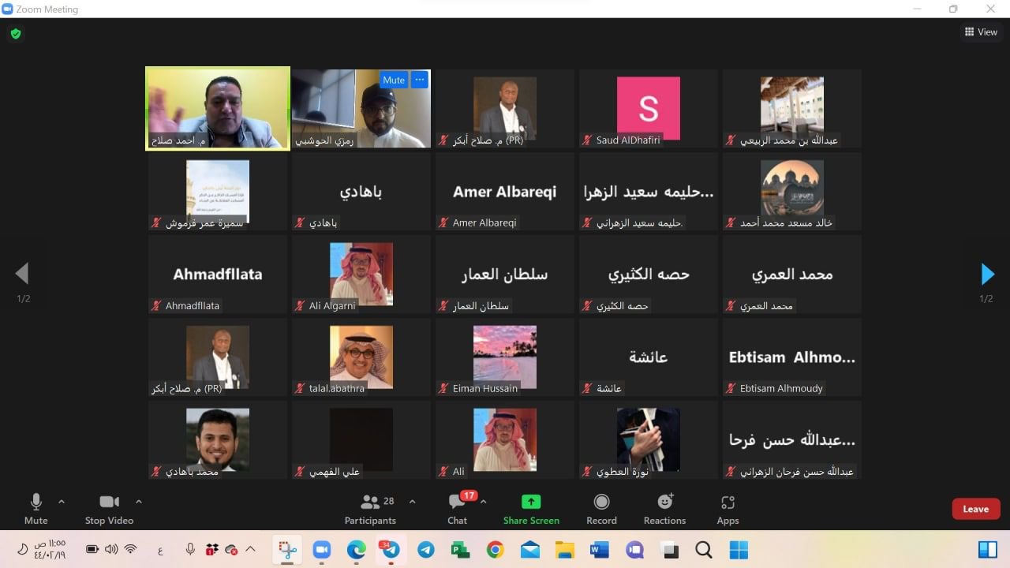Click the green encryption shield icon
1010x568 pixels.
click(x=15, y=34)
